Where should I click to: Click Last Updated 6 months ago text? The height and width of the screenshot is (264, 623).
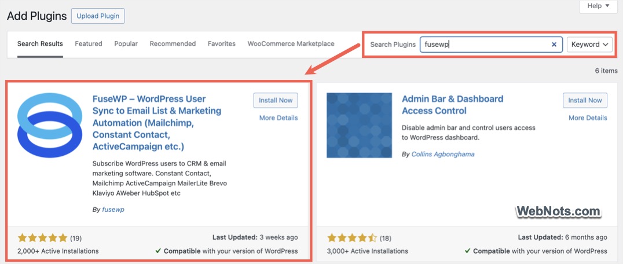[x=563, y=237]
